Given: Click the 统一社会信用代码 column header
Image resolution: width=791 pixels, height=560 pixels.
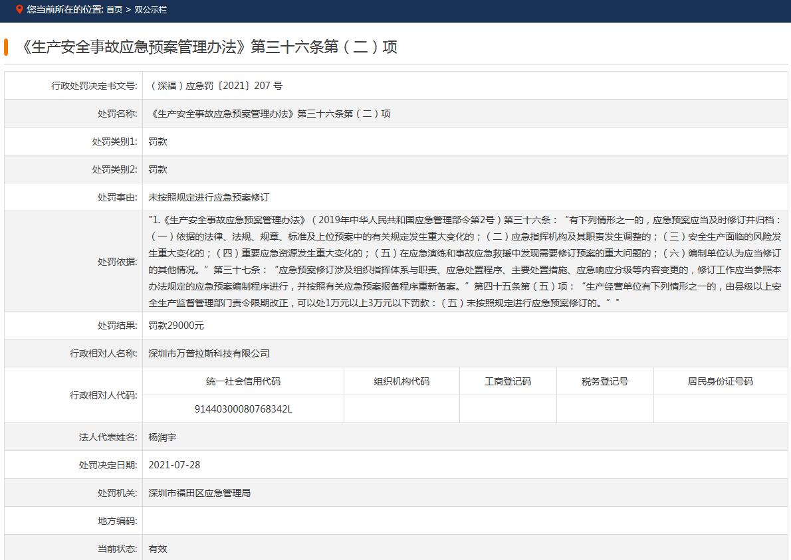Looking at the screenshot, I should (x=243, y=381).
